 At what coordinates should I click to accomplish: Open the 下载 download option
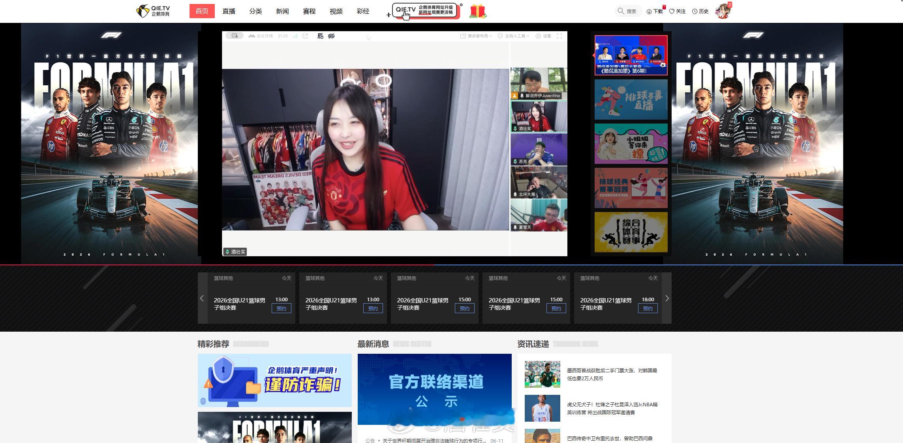tap(655, 11)
